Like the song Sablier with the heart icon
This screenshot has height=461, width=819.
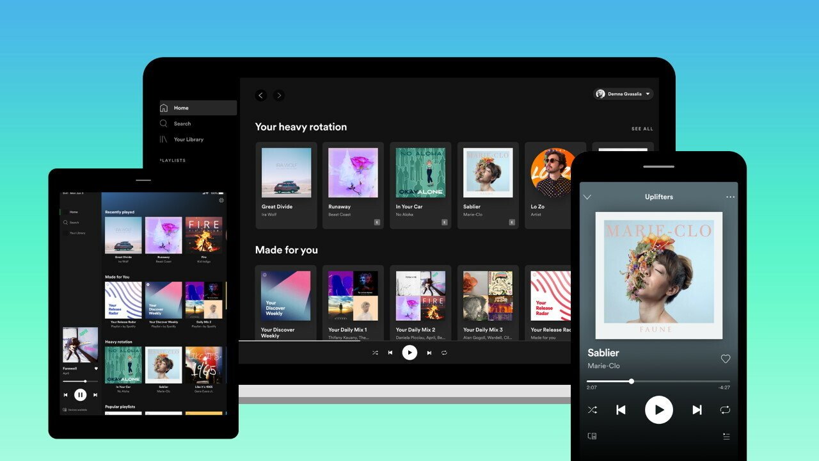point(726,359)
